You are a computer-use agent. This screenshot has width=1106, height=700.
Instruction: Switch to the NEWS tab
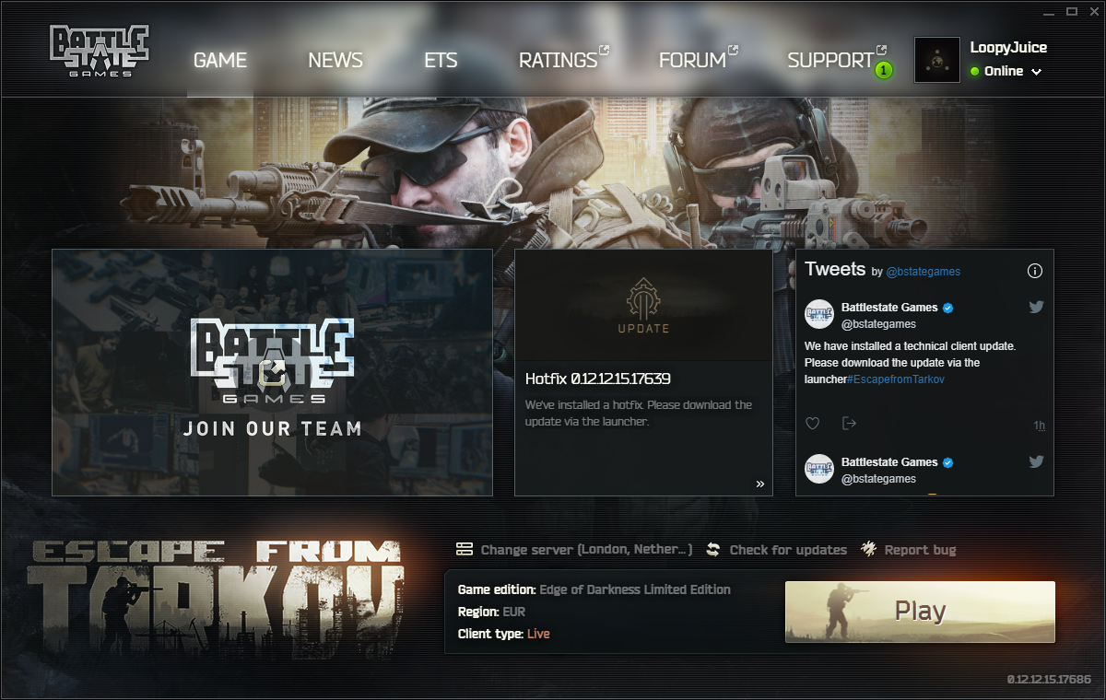(x=335, y=60)
